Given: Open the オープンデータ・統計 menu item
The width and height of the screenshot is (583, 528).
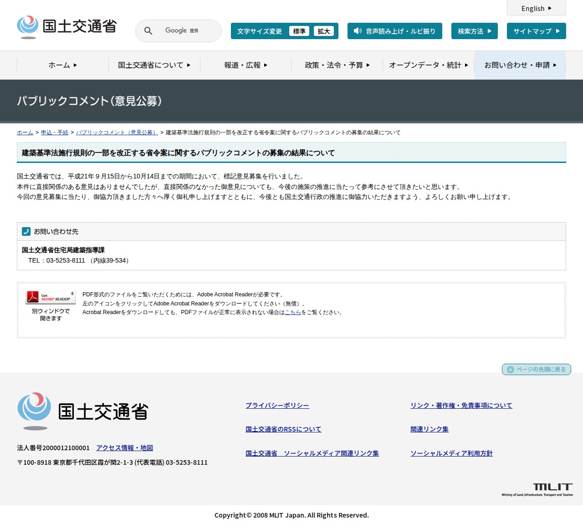Looking at the screenshot, I should 428,65.
